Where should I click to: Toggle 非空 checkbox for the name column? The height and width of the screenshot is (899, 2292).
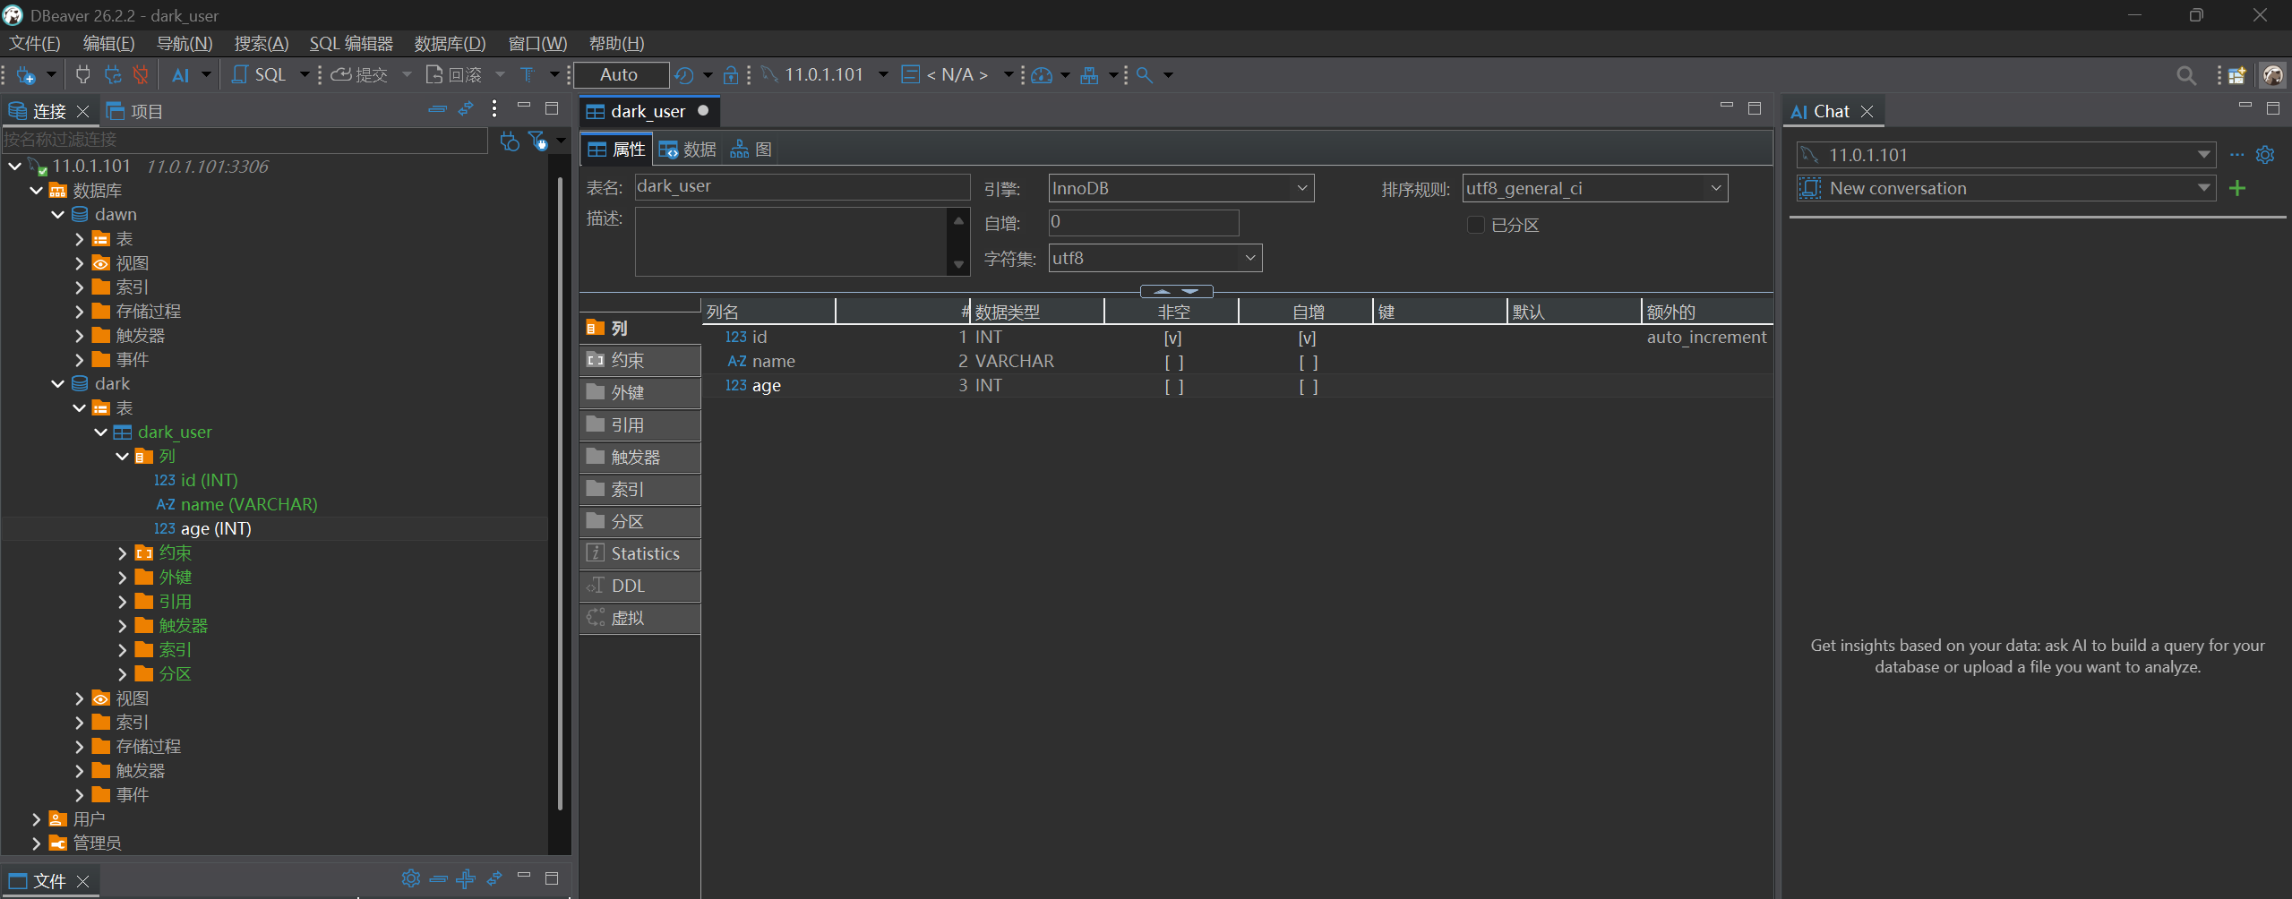click(1174, 362)
